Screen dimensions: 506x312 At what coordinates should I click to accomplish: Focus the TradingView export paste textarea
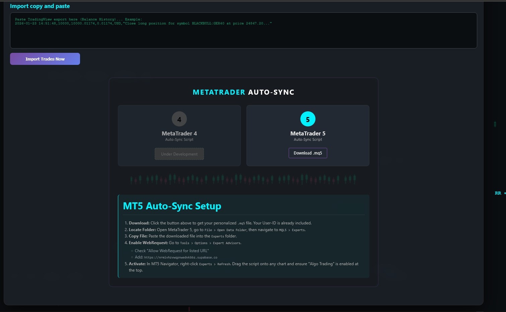243,30
